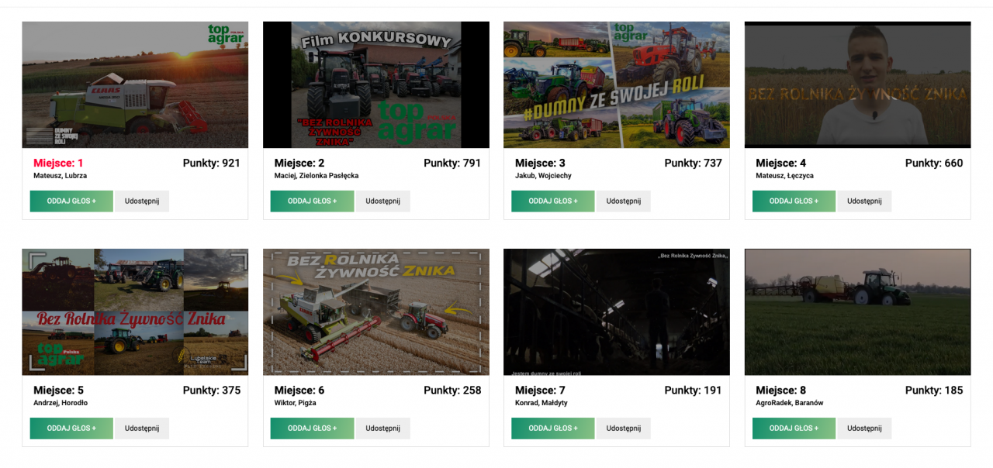Vote for Jakub, Wojciechy entry

(553, 201)
